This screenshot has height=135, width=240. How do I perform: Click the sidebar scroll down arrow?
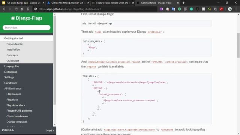[55, 125]
